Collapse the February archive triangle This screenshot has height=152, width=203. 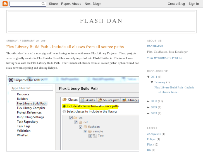point(152,82)
